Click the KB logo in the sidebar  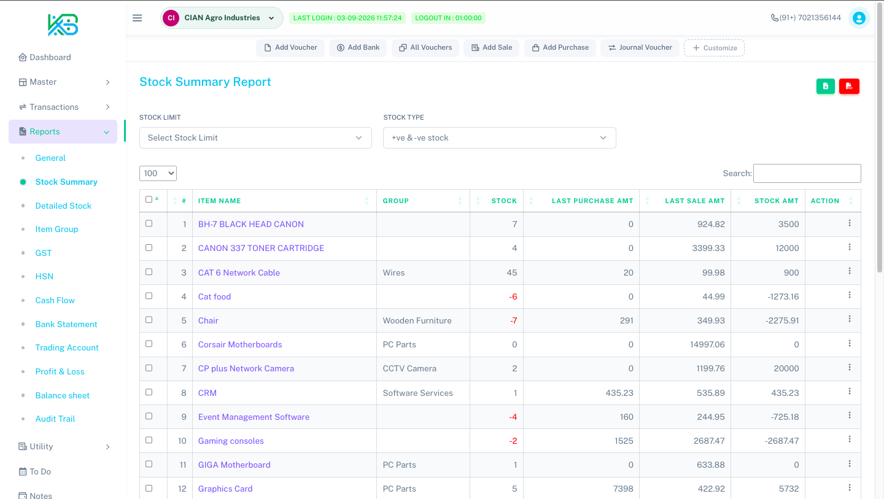pyautogui.click(x=63, y=25)
